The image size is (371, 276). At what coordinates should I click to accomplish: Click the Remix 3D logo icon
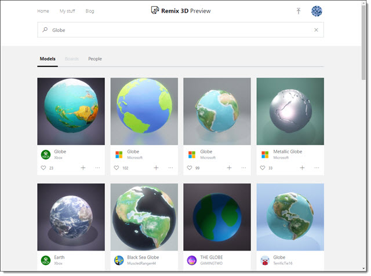tap(155, 10)
